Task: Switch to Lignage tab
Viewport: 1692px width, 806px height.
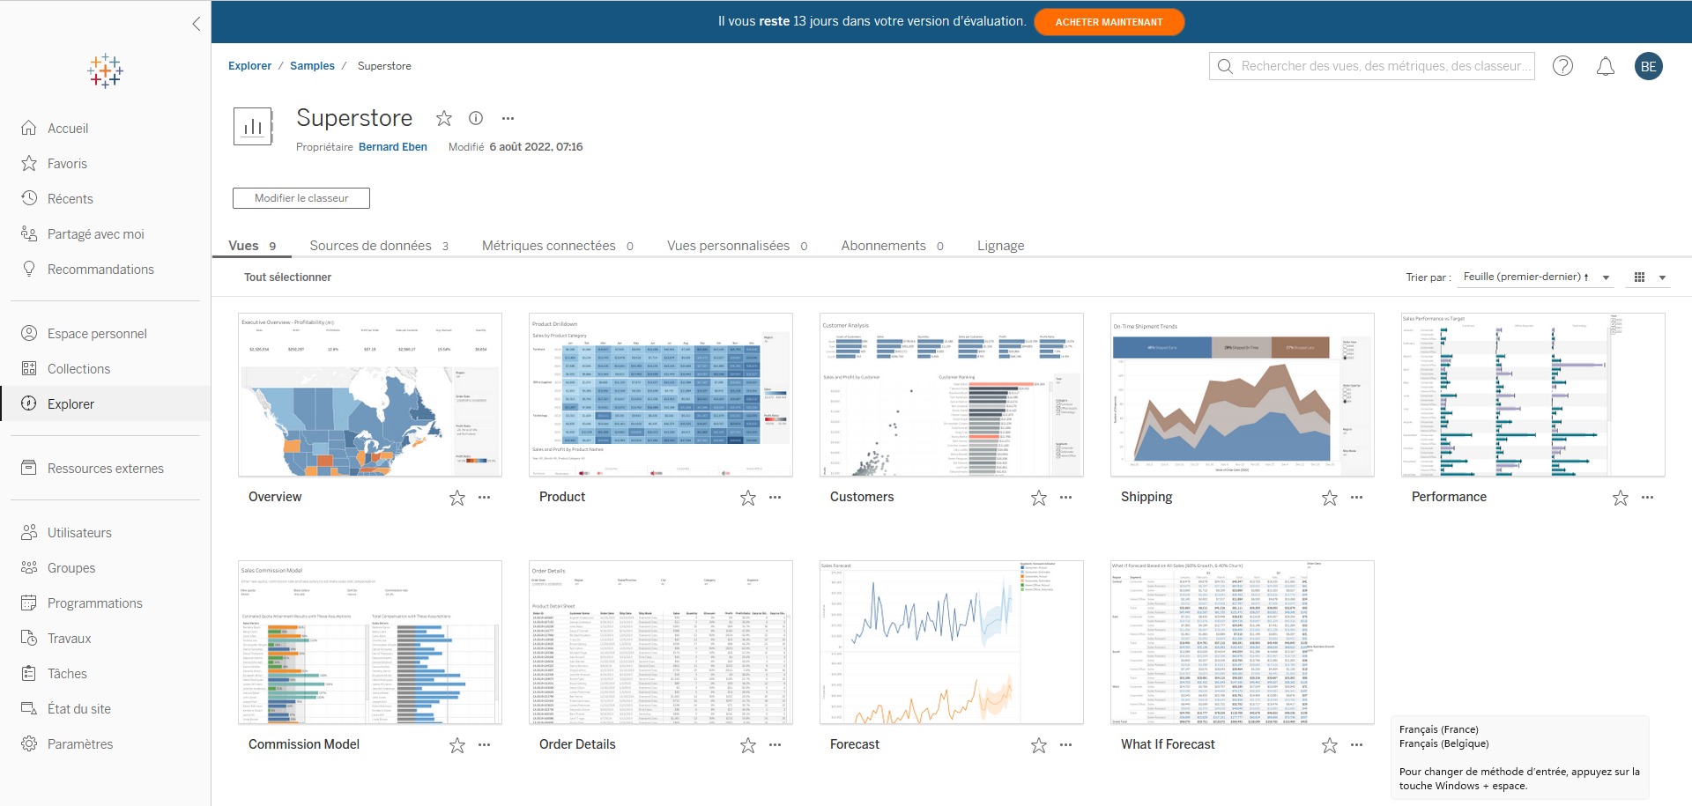Action: (x=1000, y=246)
